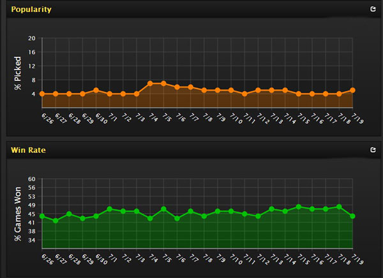Select the final Win Rate point on 7/19
383x278 pixels.
tap(352, 216)
